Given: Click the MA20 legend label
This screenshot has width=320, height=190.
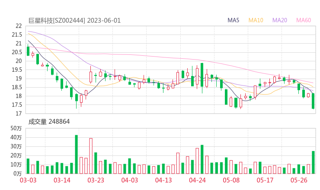Looking at the screenshot, I should pos(280,20).
